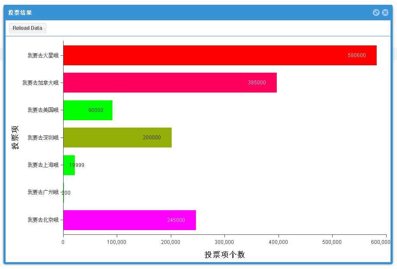Click the 投票项 y-axis title
Screen dimensions: 397x269
pyautogui.click(x=15, y=138)
